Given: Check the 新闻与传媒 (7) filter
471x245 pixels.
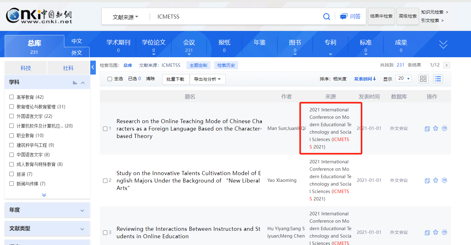Looking at the screenshot, I should click(x=11, y=183).
